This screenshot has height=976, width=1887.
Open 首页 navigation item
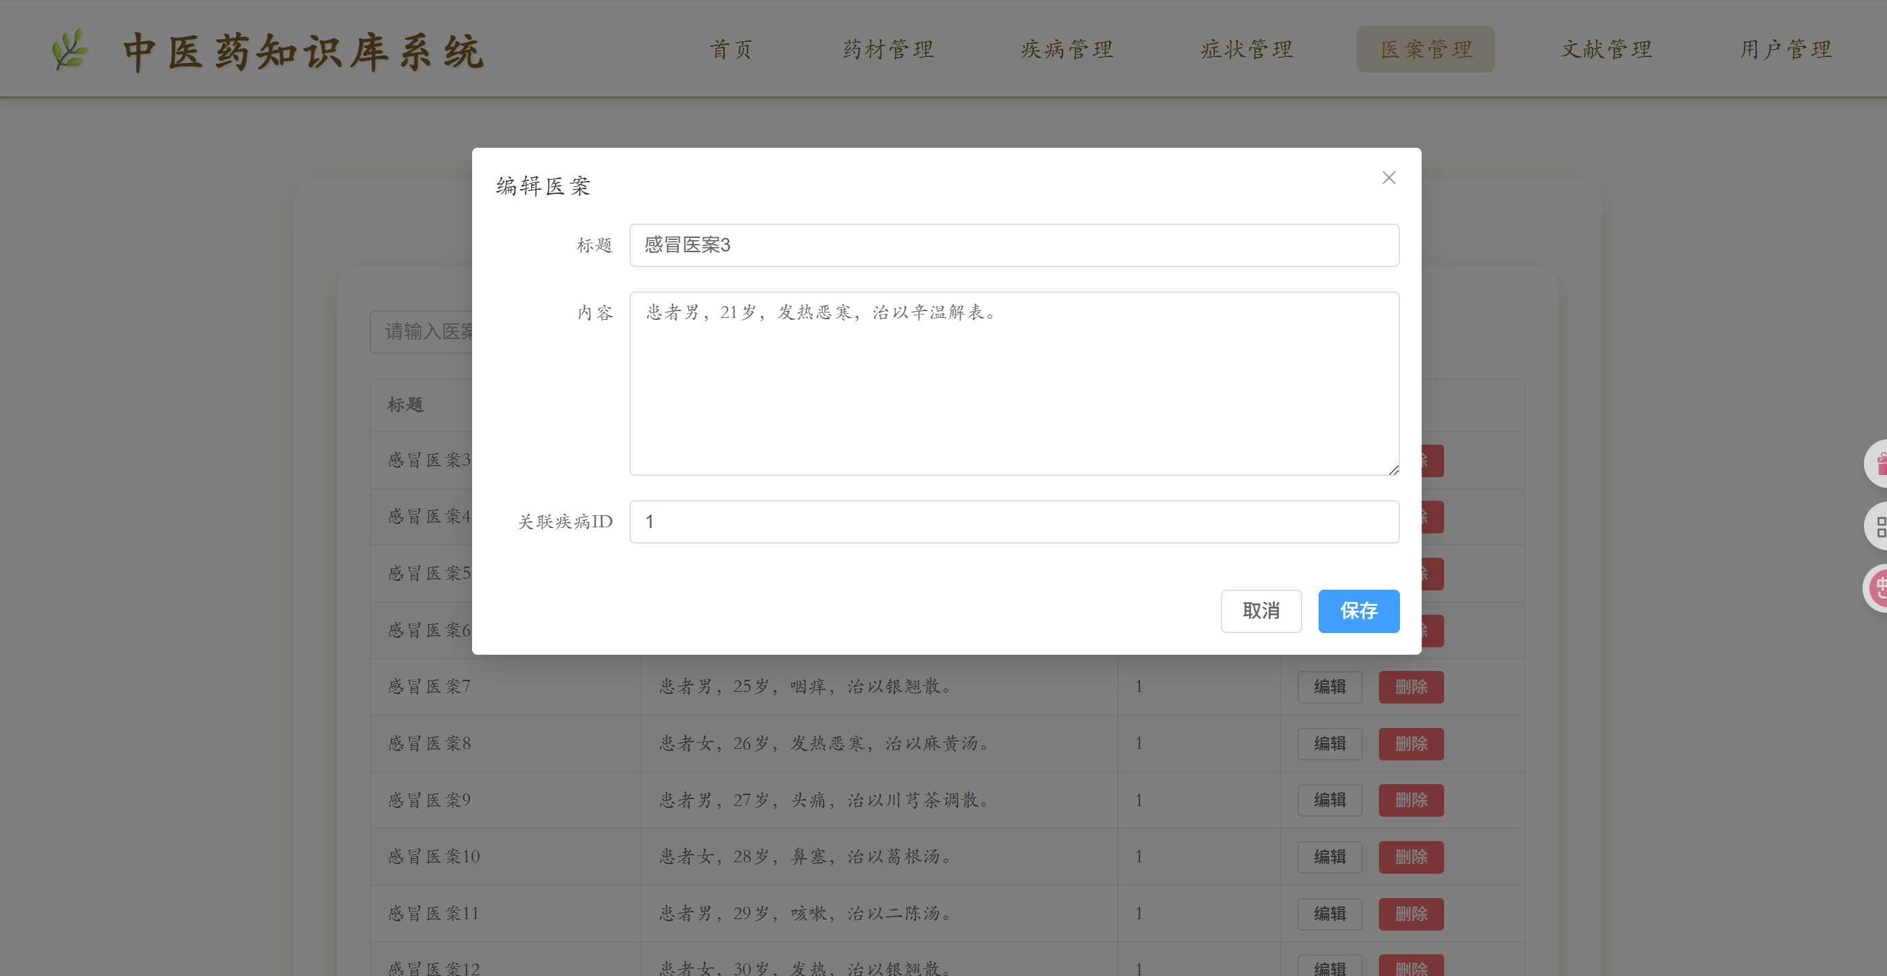[x=731, y=49]
